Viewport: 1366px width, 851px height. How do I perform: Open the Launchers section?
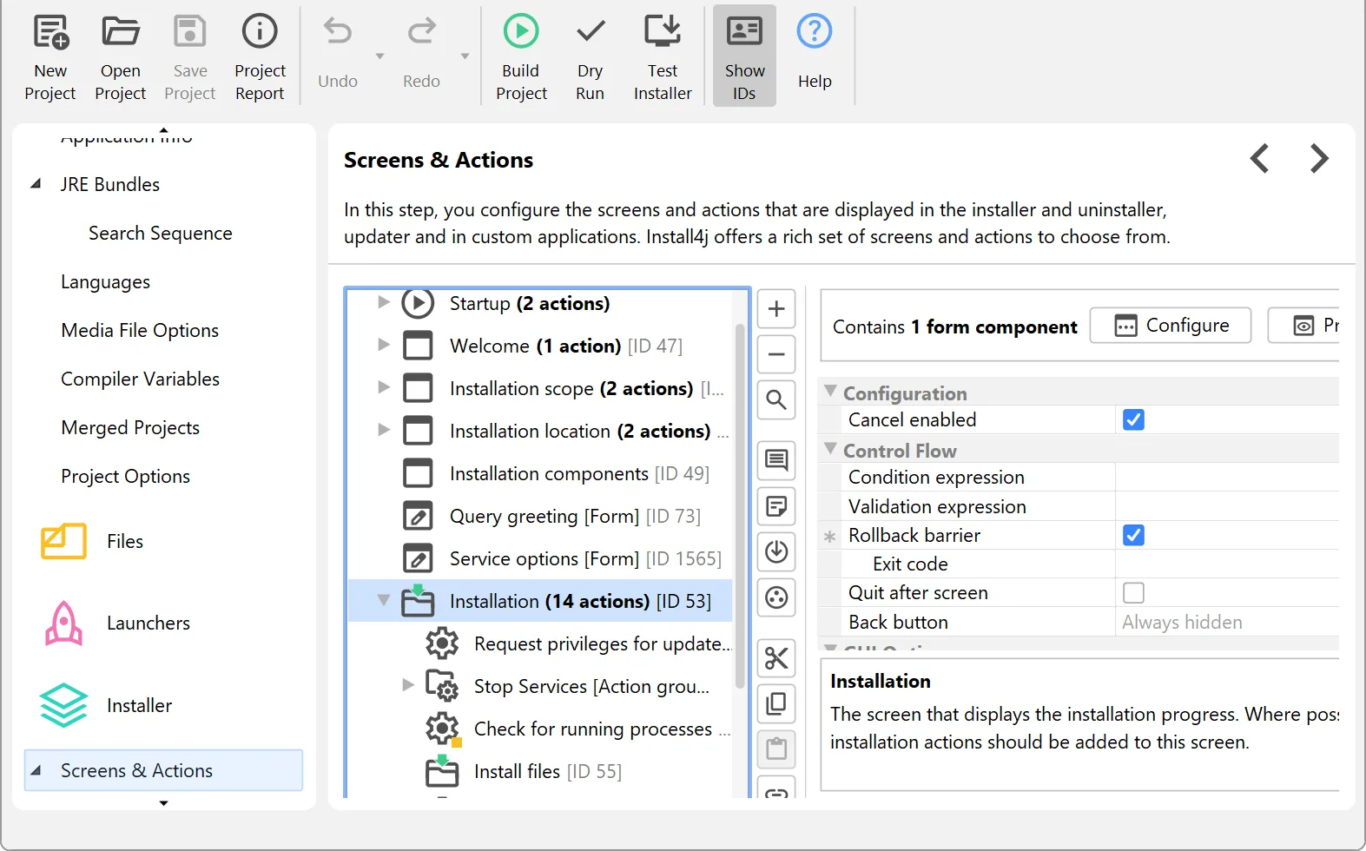tap(116, 623)
